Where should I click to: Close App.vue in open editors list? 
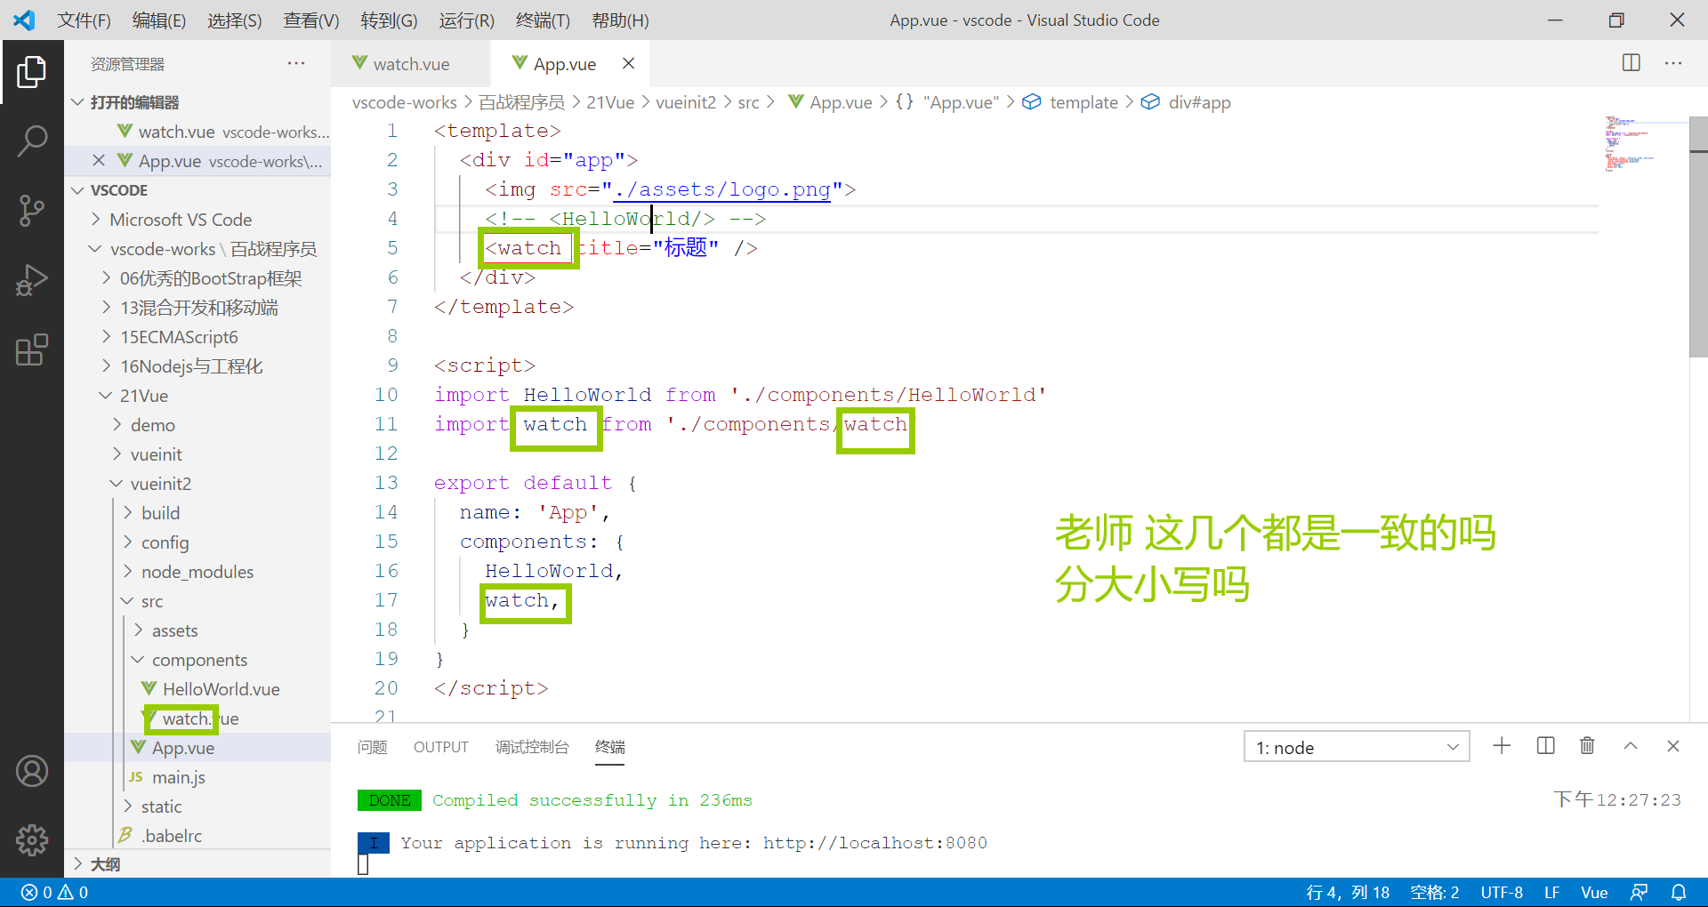click(98, 161)
